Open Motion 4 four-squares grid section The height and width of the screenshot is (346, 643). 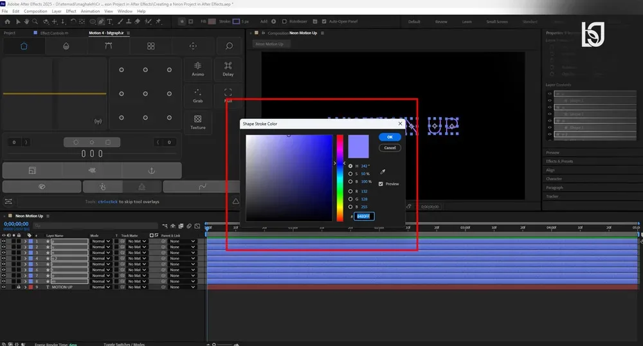[151, 46]
